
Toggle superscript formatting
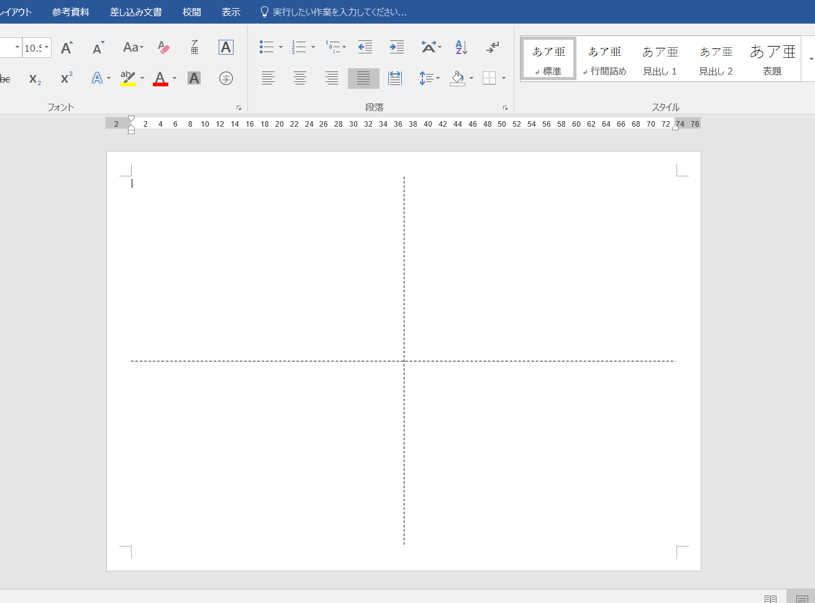coord(66,78)
